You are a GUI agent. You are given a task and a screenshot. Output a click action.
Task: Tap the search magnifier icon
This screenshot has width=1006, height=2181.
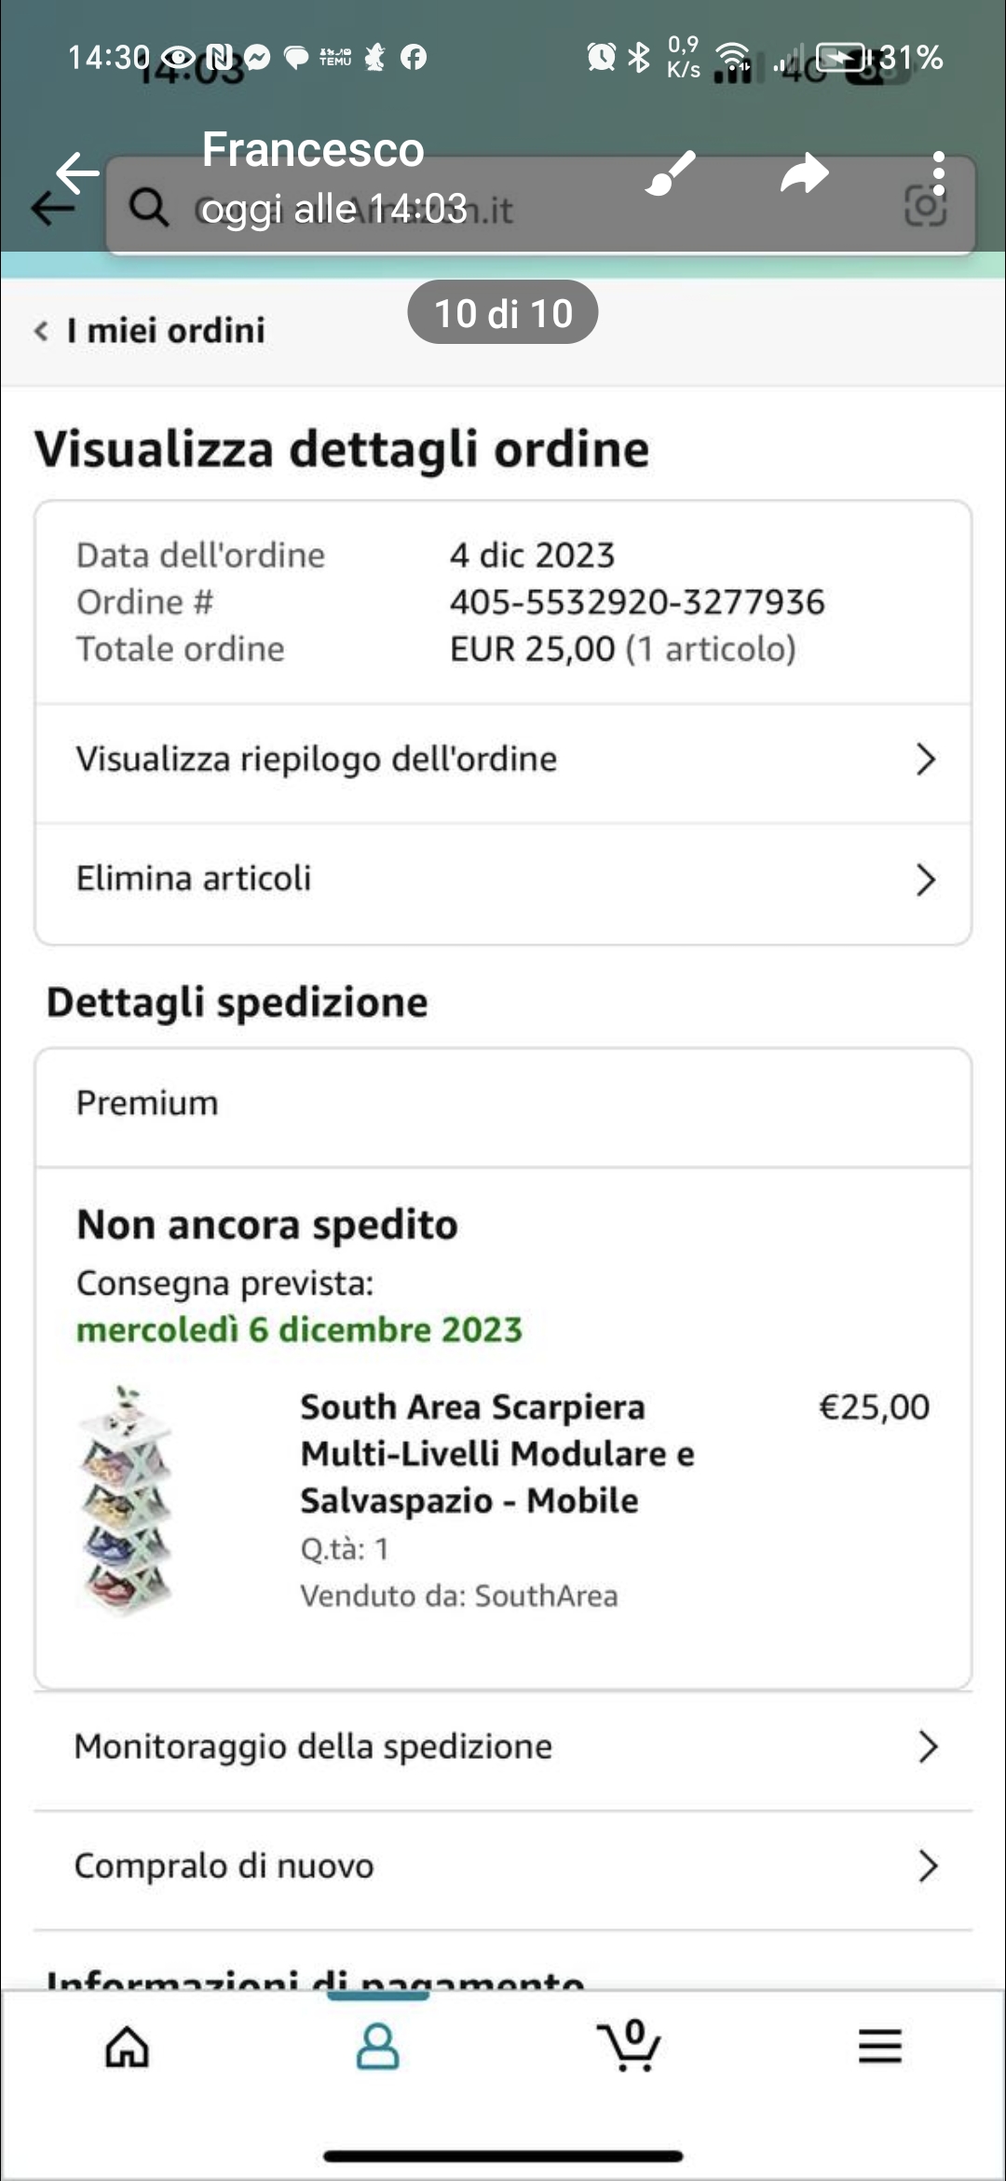tap(148, 207)
